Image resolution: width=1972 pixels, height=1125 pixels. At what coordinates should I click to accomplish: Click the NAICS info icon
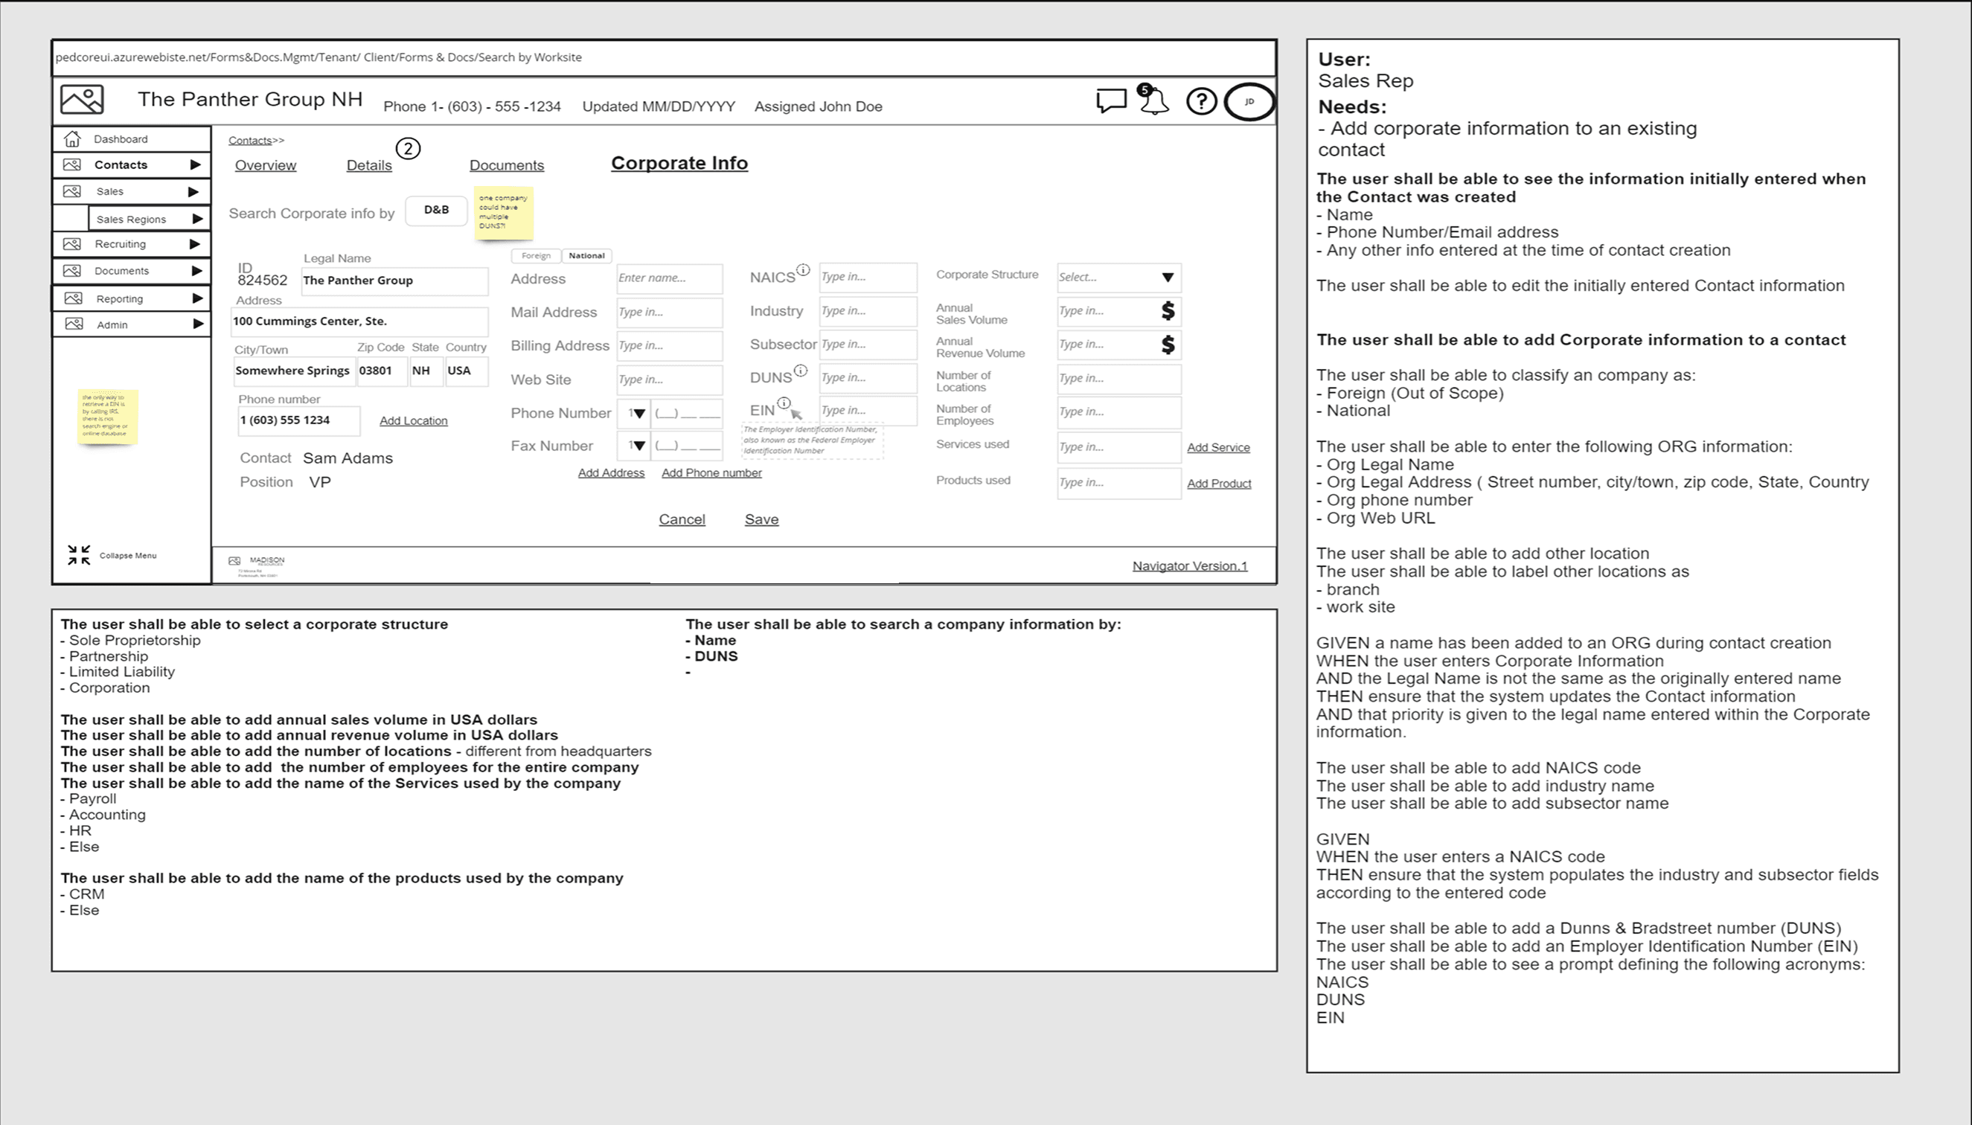coord(804,269)
